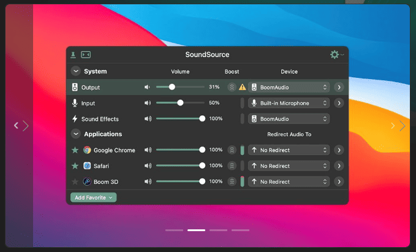Pin the SoundSource window open
Image resolution: width=416 pixels, height=252 pixels.
coord(74,55)
